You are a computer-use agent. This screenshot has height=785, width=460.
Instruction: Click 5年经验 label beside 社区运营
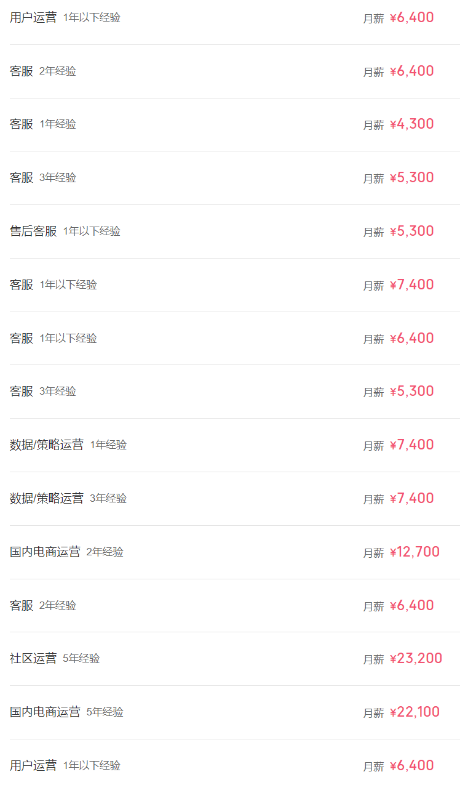coord(81,659)
